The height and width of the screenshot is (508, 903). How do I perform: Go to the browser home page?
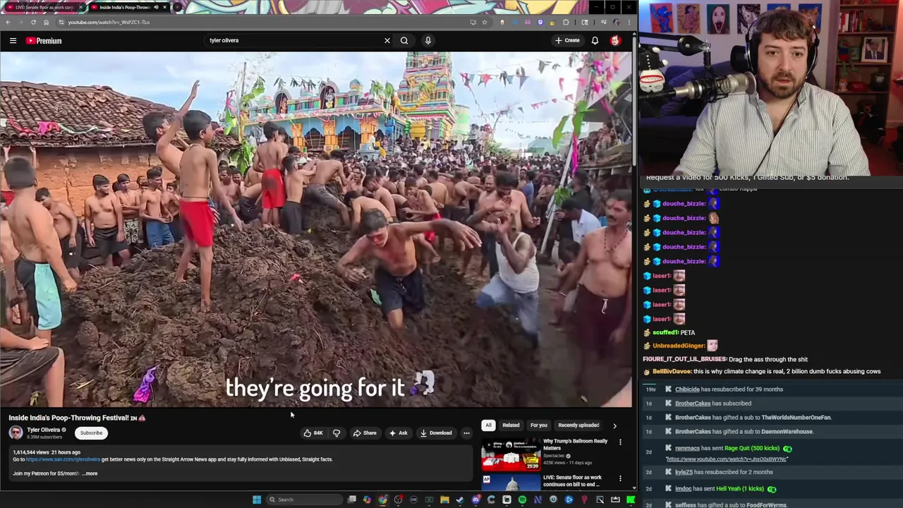[46, 22]
